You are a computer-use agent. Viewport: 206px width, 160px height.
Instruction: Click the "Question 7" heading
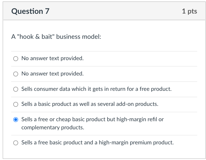[x=30, y=11]
